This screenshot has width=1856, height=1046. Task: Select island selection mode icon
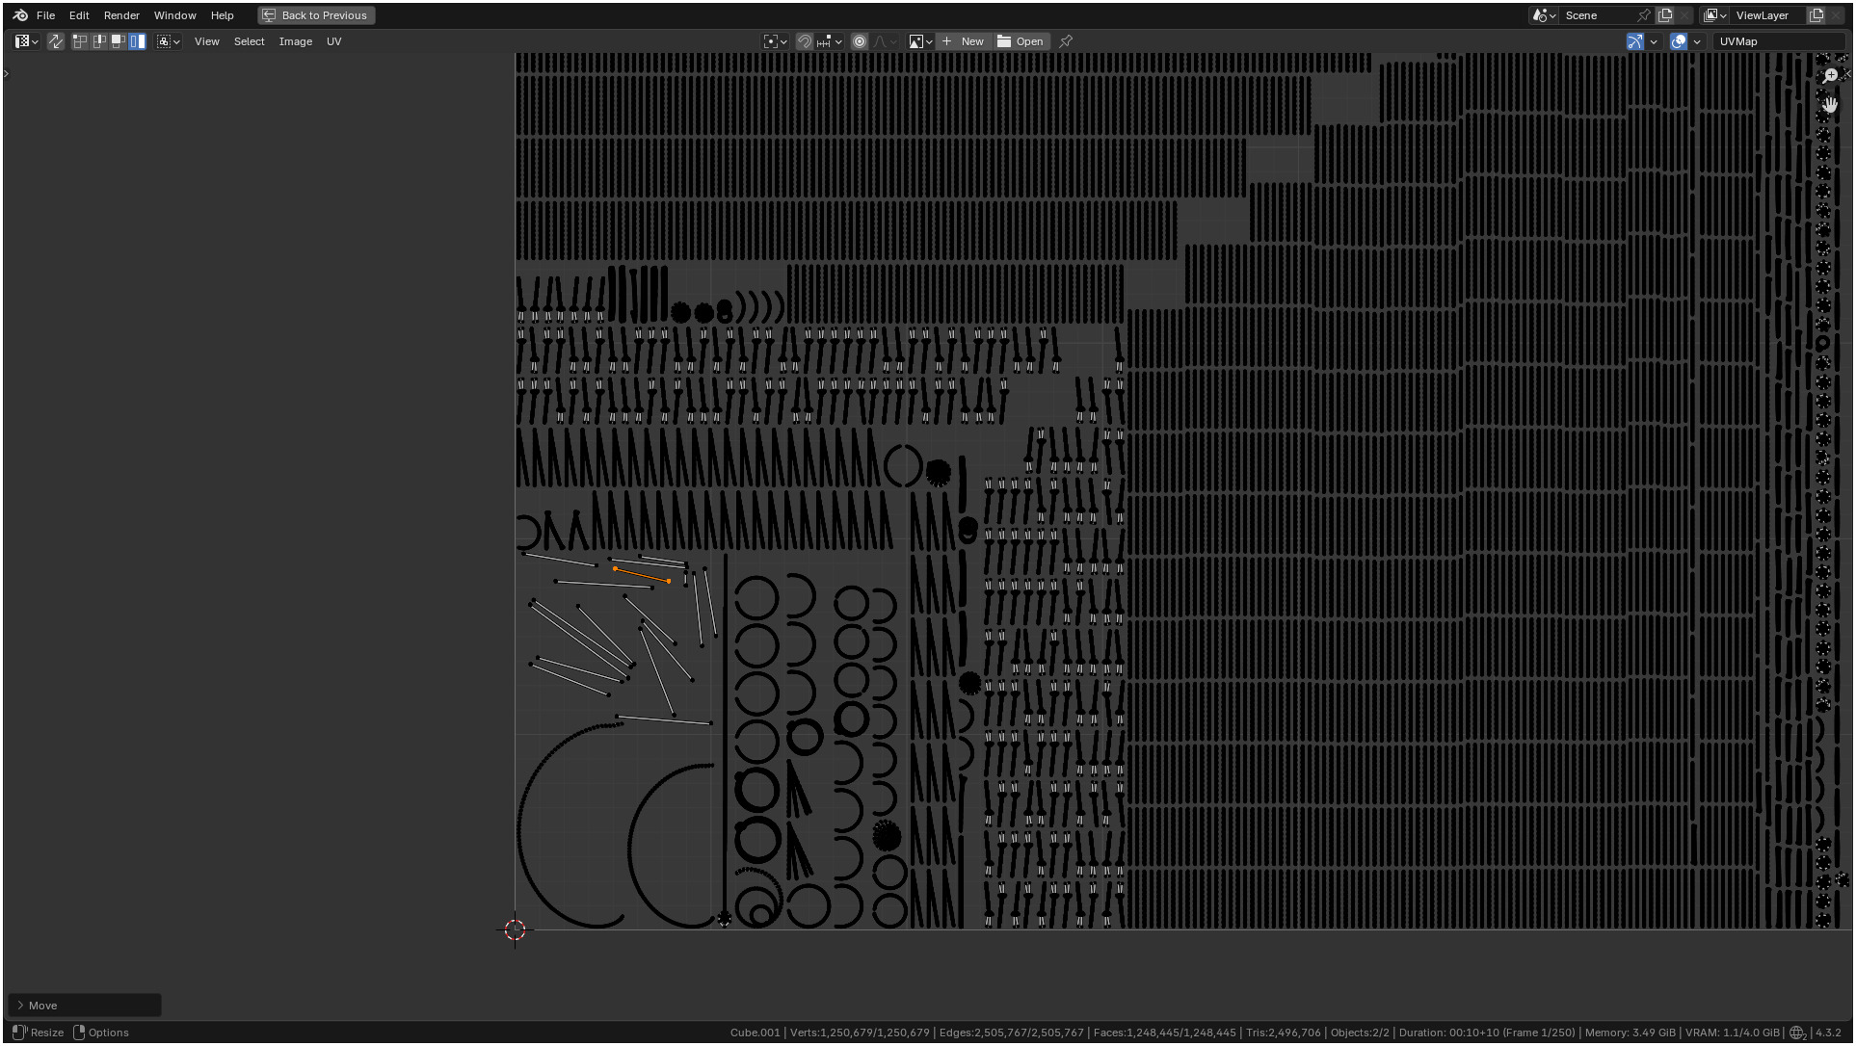[x=138, y=41]
